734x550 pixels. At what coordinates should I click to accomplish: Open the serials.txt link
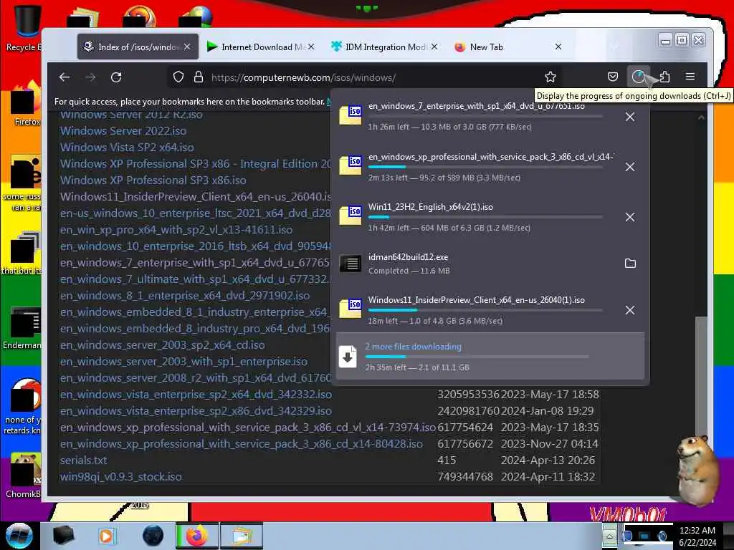pos(83,460)
